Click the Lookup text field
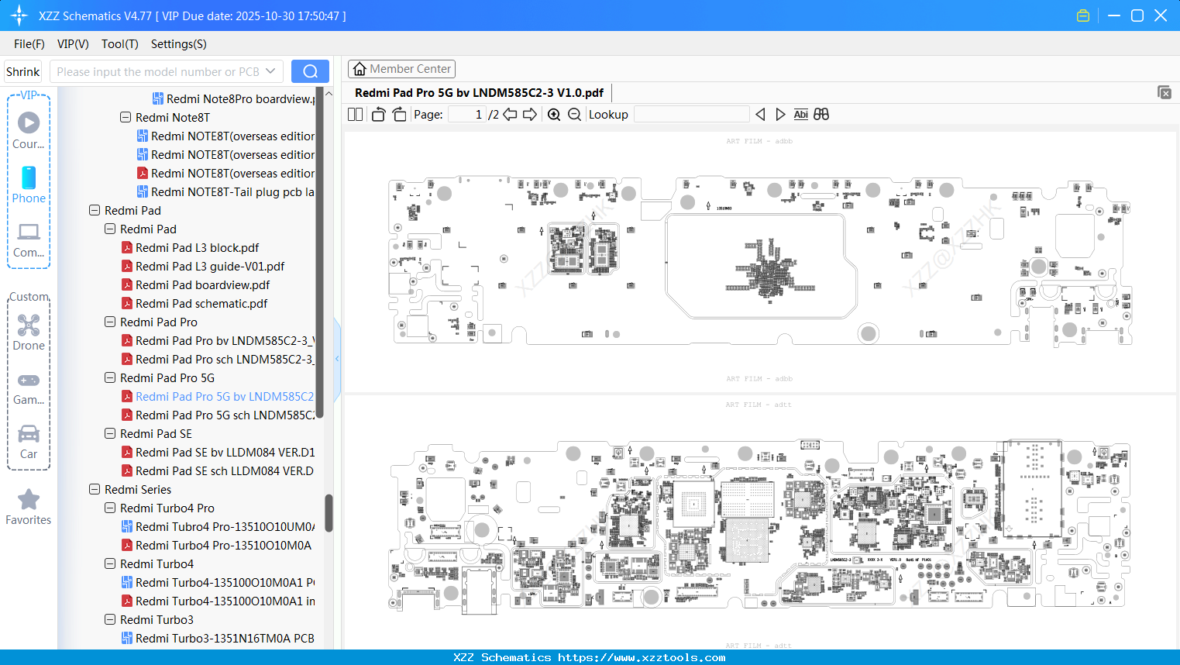The height and width of the screenshot is (665, 1180). 692,115
